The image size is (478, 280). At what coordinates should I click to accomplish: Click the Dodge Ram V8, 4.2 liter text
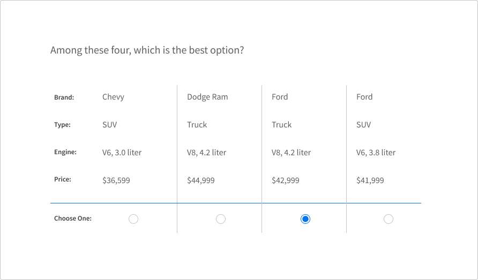pos(207,153)
